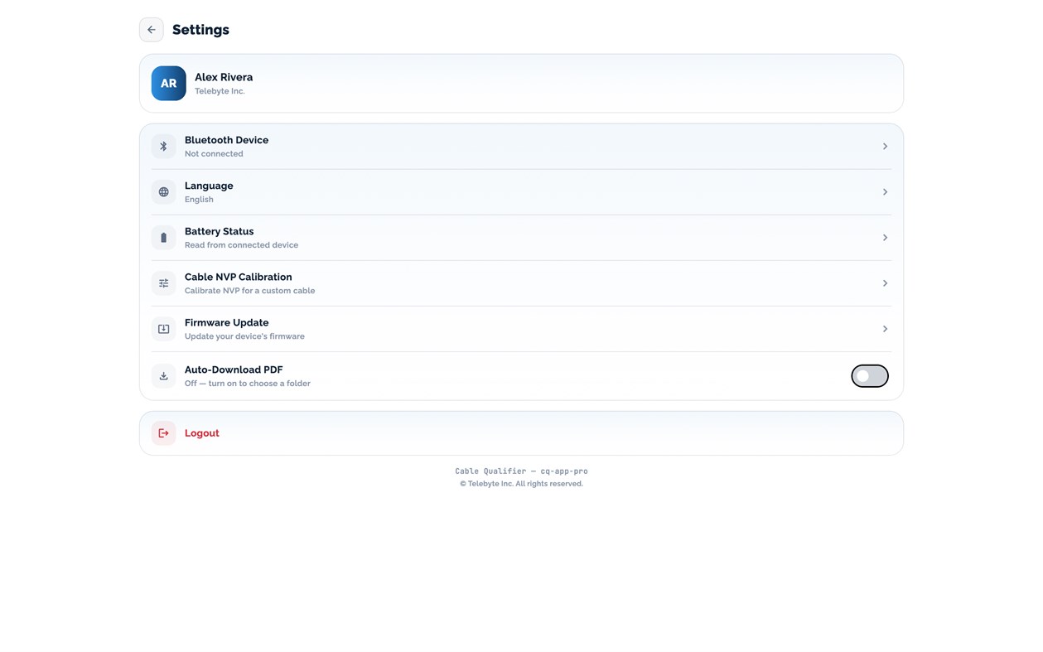Click the Logout text
This screenshot has height=652, width=1043.
click(202, 433)
